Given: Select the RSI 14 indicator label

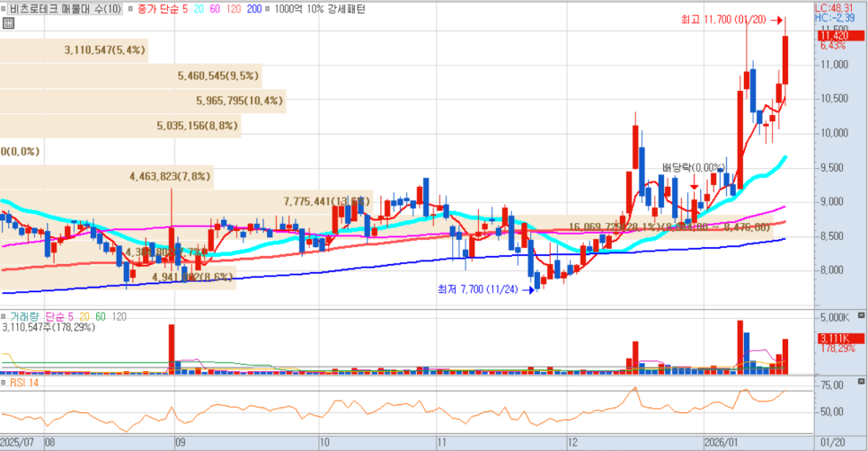Looking at the screenshot, I should pos(24,383).
